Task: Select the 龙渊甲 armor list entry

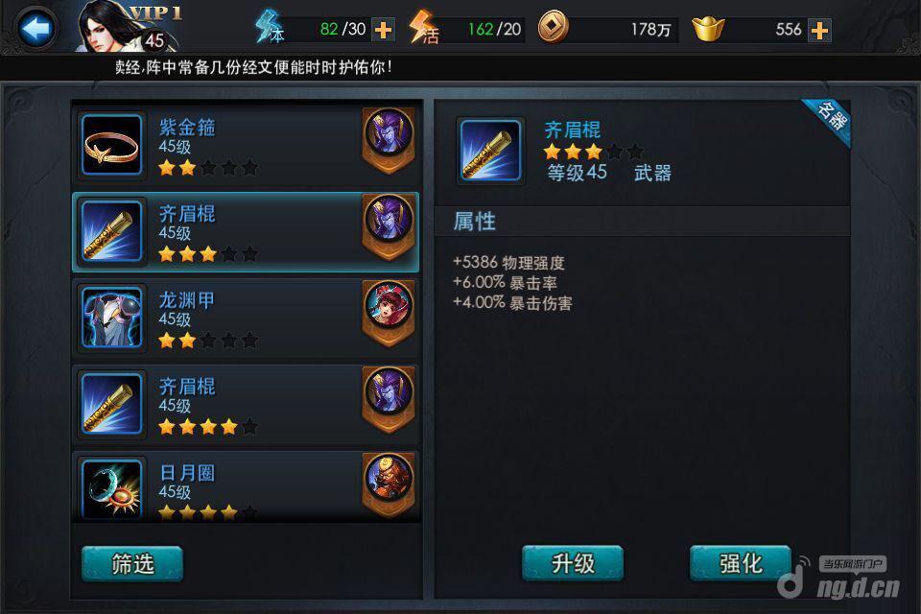Action: coord(246,318)
